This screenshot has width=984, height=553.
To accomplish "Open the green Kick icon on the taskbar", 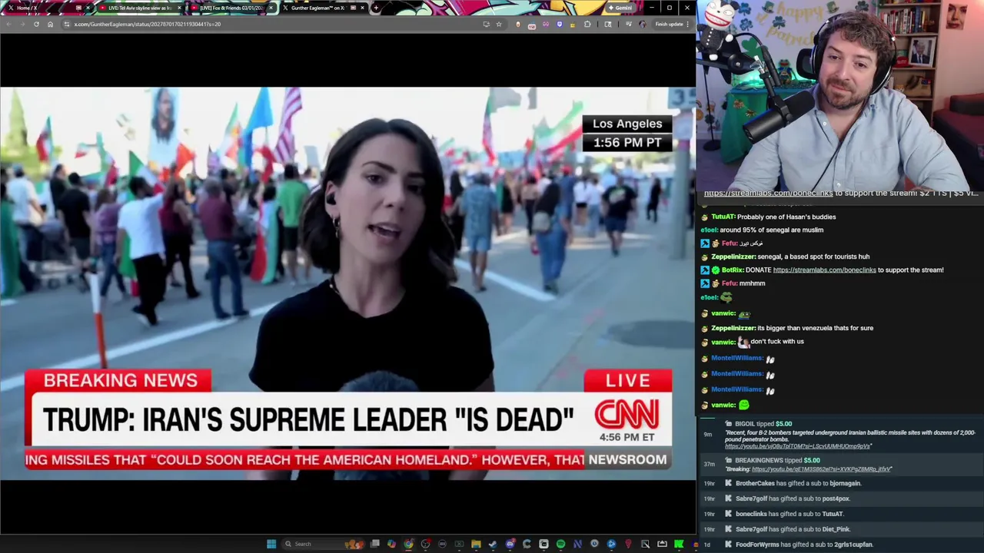I will pyautogui.click(x=678, y=544).
